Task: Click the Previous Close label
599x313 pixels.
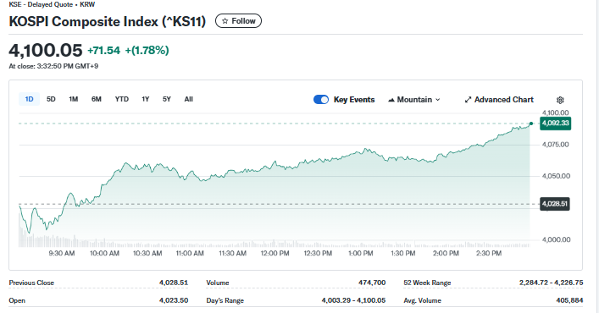Action: pyautogui.click(x=31, y=283)
